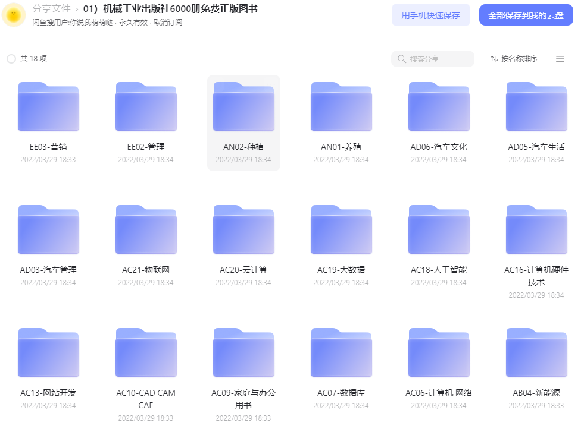The height and width of the screenshot is (432, 584).
Task: Click the AN02-种植 folder name
Action: coord(243,147)
